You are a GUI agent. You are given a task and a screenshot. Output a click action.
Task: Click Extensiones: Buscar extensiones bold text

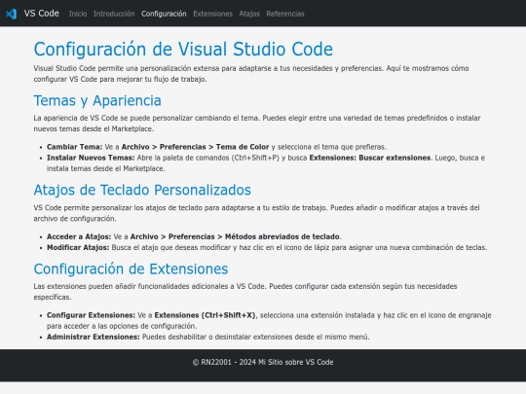pos(370,158)
